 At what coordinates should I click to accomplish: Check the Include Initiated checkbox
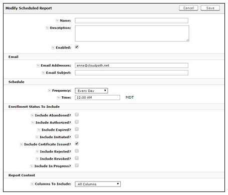tap(77, 136)
